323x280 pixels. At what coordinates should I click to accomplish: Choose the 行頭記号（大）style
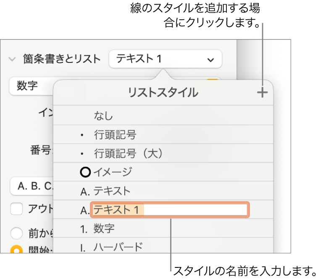click(x=163, y=153)
